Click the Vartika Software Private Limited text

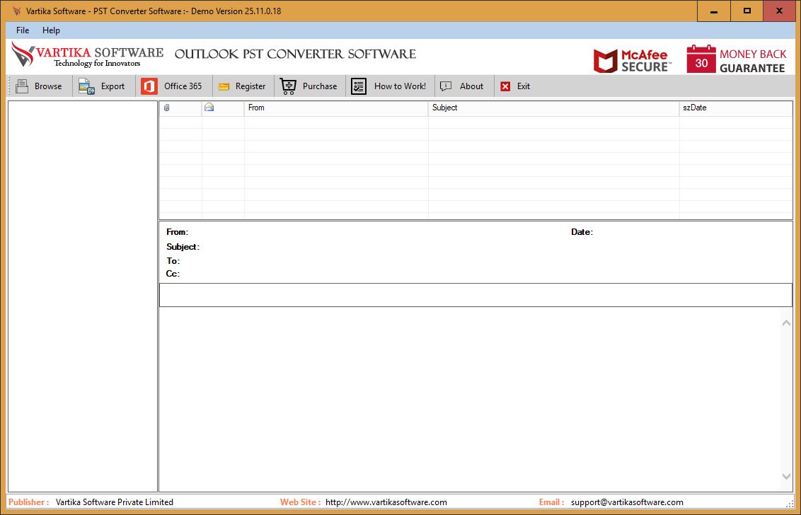[x=115, y=502]
